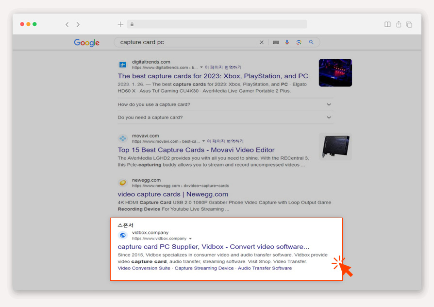Screen dimensions: 434x307
Task: Click the "Video Conversion Suite" sitelink
Action: tap(144, 268)
